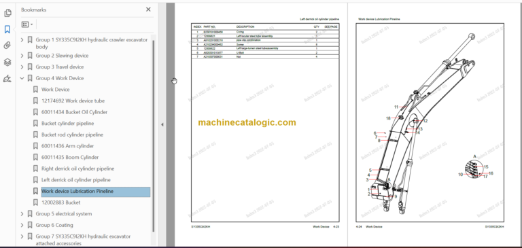This screenshot has height=248, width=522.
Task: Open Group 6 Coating bookmark
Action: (x=54, y=225)
